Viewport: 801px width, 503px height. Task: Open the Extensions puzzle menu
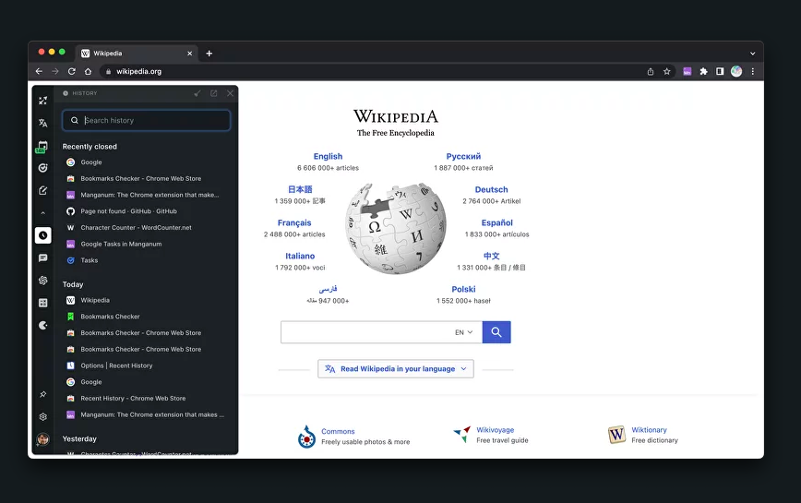tap(703, 71)
